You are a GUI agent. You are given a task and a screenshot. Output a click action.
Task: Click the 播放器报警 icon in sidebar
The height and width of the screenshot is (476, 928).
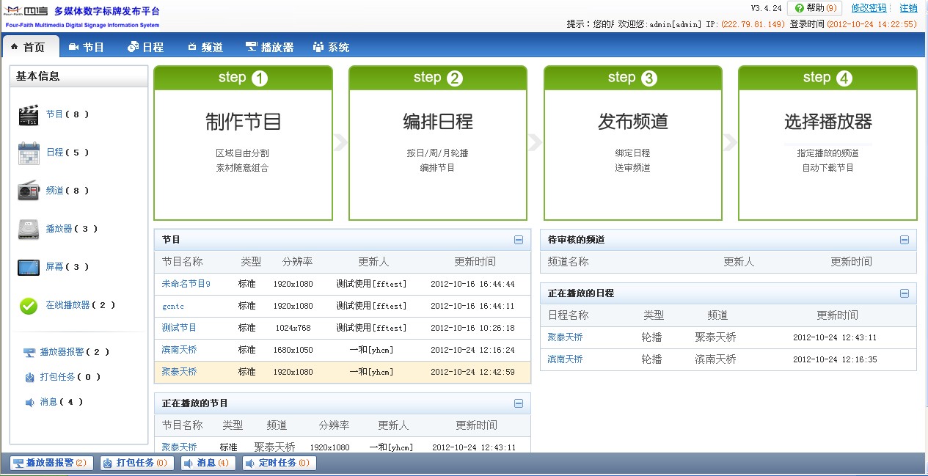click(x=29, y=353)
